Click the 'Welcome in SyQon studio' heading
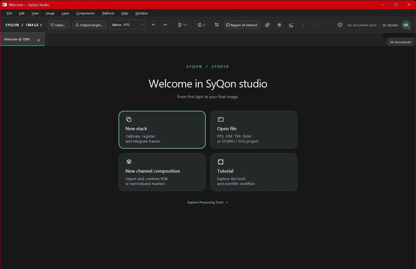 click(x=208, y=84)
